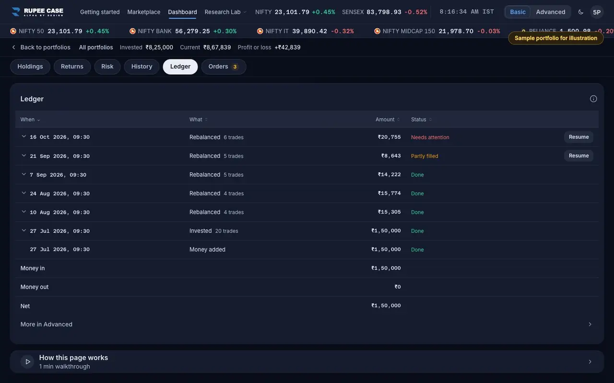The width and height of the screenshot is (614, 383).
Task: Open the Dashboard page
Action: tap(182, 12)
